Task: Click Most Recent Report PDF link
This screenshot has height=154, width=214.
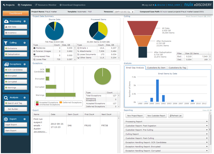Action: (198, 16)
